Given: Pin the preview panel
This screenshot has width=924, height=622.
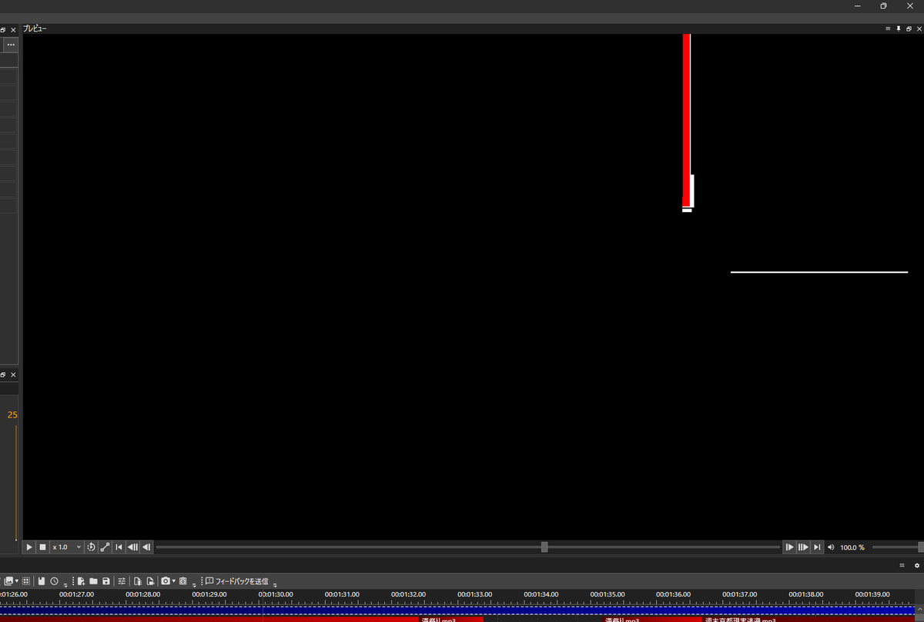Looking at the screenshot, I should [x=898, y=28].
